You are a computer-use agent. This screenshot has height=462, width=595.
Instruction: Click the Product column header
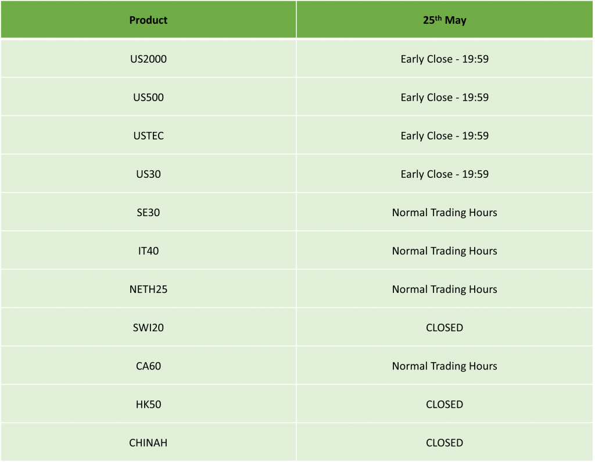[x=148, y=20]
